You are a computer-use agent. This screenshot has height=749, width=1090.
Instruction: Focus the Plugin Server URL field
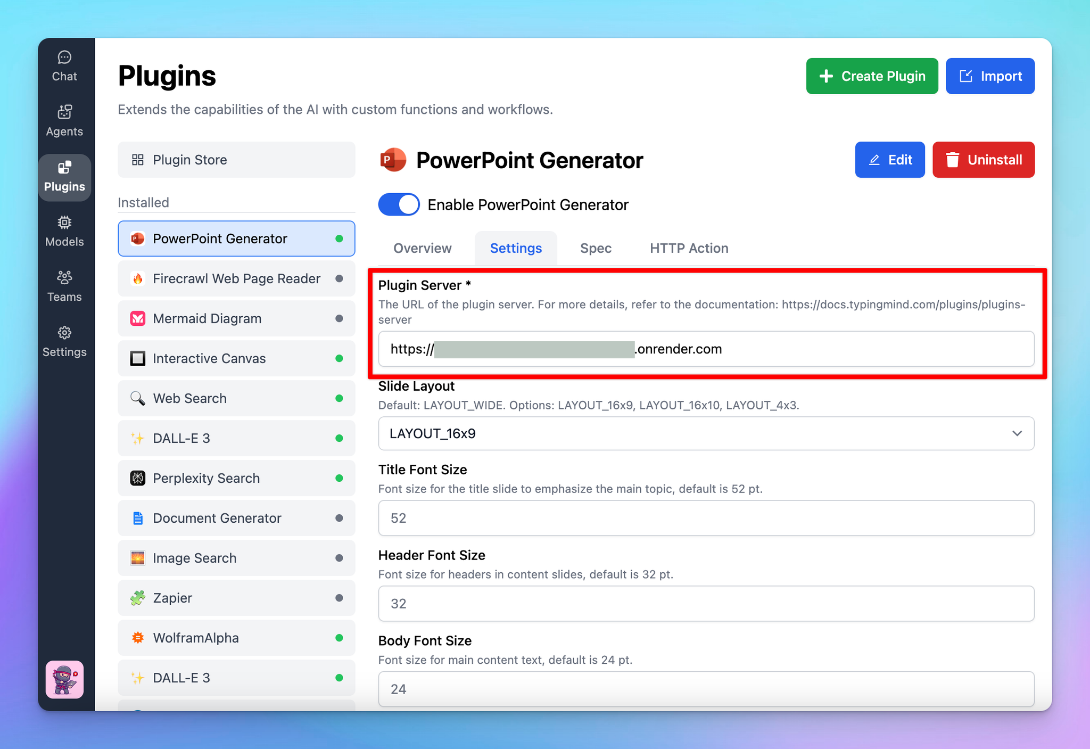tap(706, 349)
